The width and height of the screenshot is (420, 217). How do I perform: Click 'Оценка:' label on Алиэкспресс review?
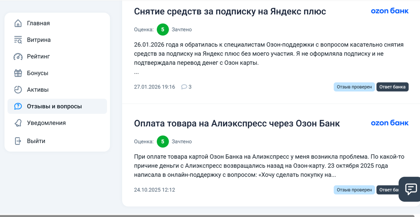point(144,142)
